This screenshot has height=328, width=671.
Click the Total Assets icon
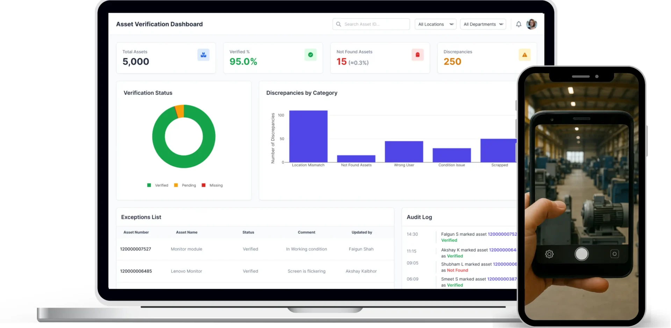click(x=203, y=55)
